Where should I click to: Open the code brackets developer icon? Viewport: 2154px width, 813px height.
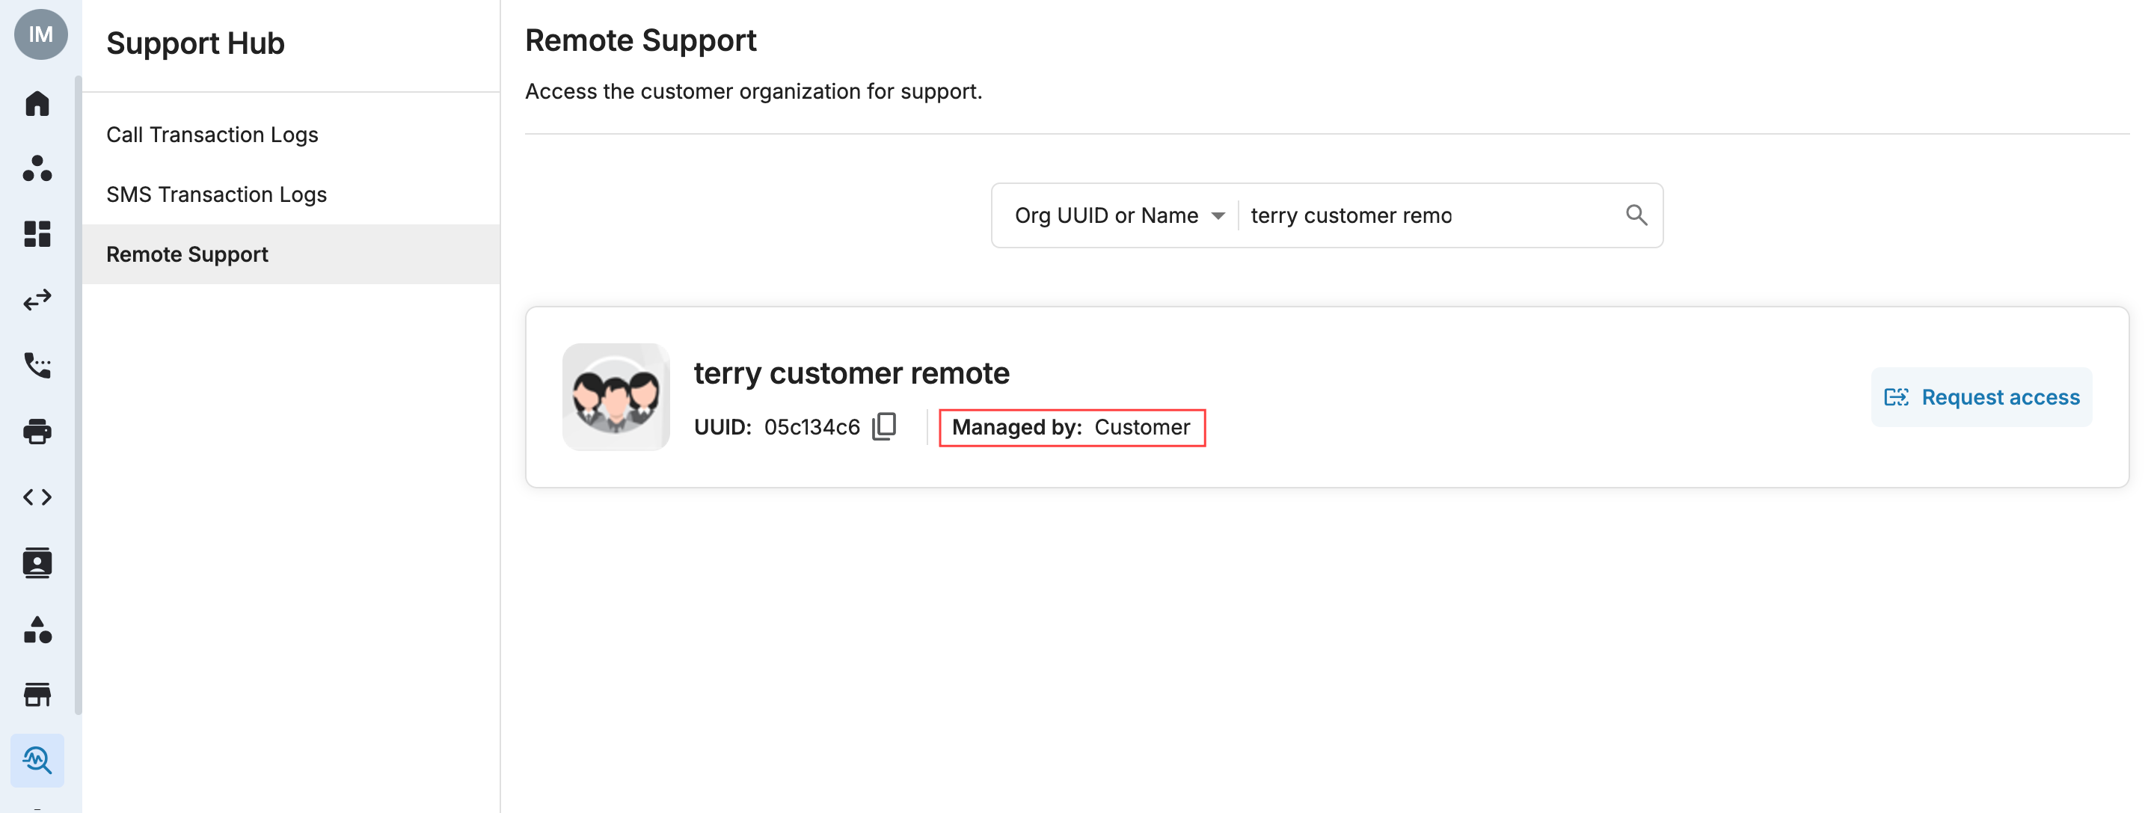coord(37,497)
